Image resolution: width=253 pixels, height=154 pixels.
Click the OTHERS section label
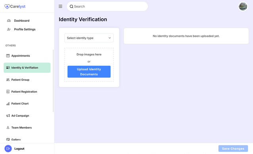click(x=10, y=46)
